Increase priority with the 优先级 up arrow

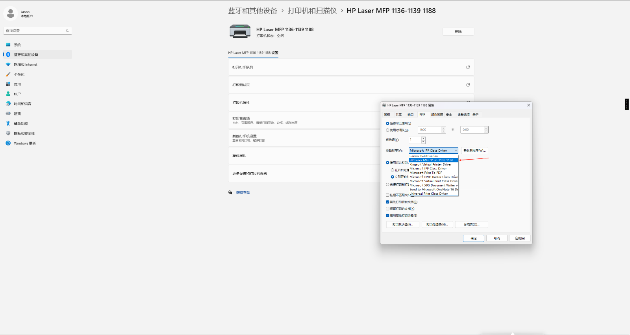point(423,138)
